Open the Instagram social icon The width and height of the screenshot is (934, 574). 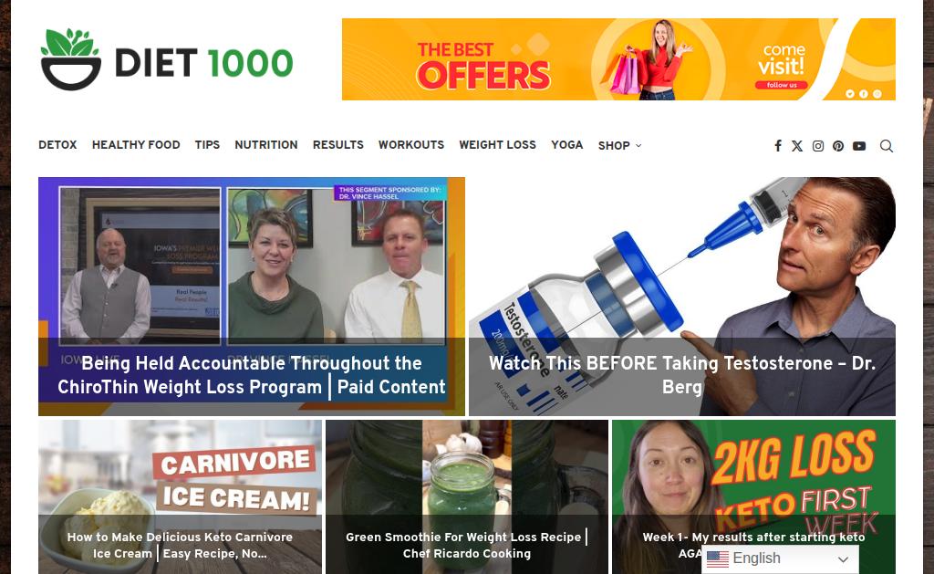(818, 146)
